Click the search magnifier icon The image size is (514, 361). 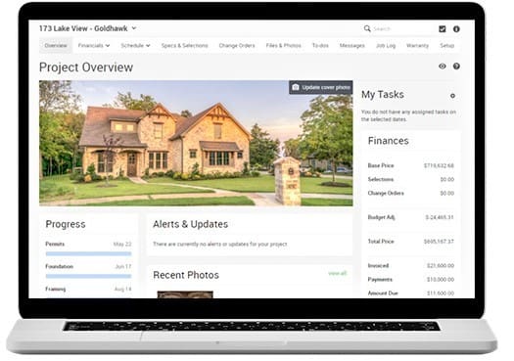[367, 28]
